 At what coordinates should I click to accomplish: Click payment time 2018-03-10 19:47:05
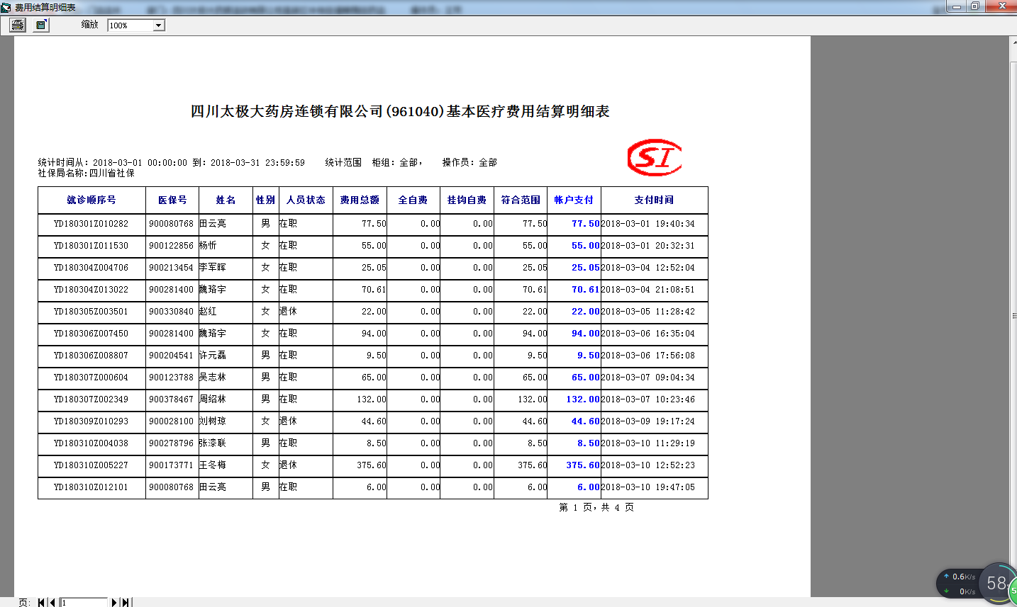[x=648, y=487]
